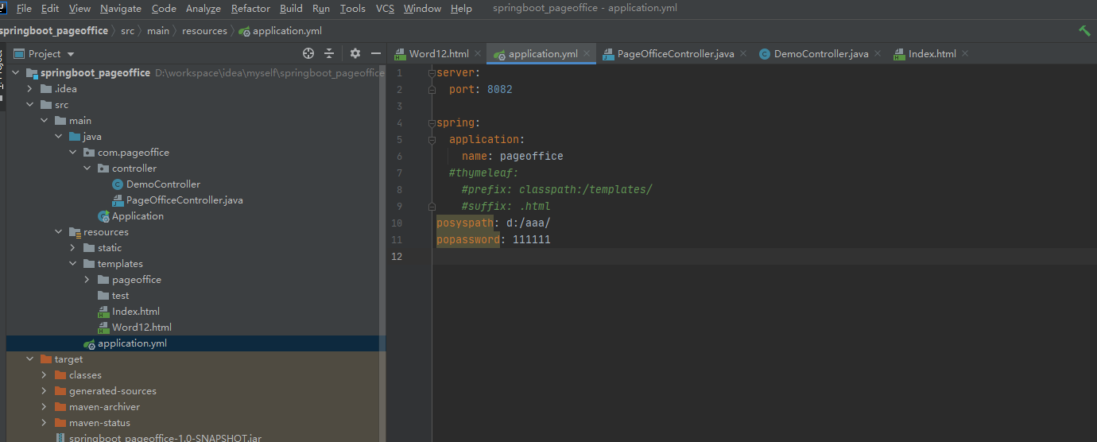Select the test folder in templates
Screen dimensions: 1097x442
coord(120,296)
